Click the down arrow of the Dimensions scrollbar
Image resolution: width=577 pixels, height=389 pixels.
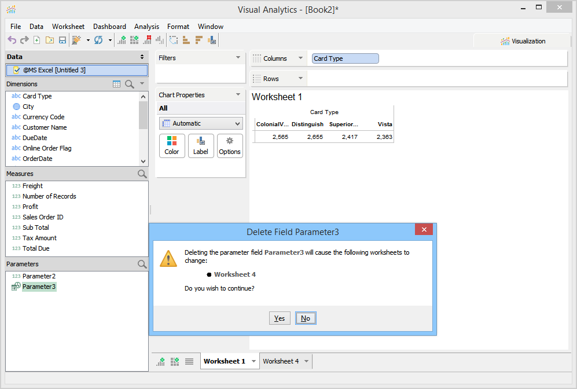coord(143,161)
